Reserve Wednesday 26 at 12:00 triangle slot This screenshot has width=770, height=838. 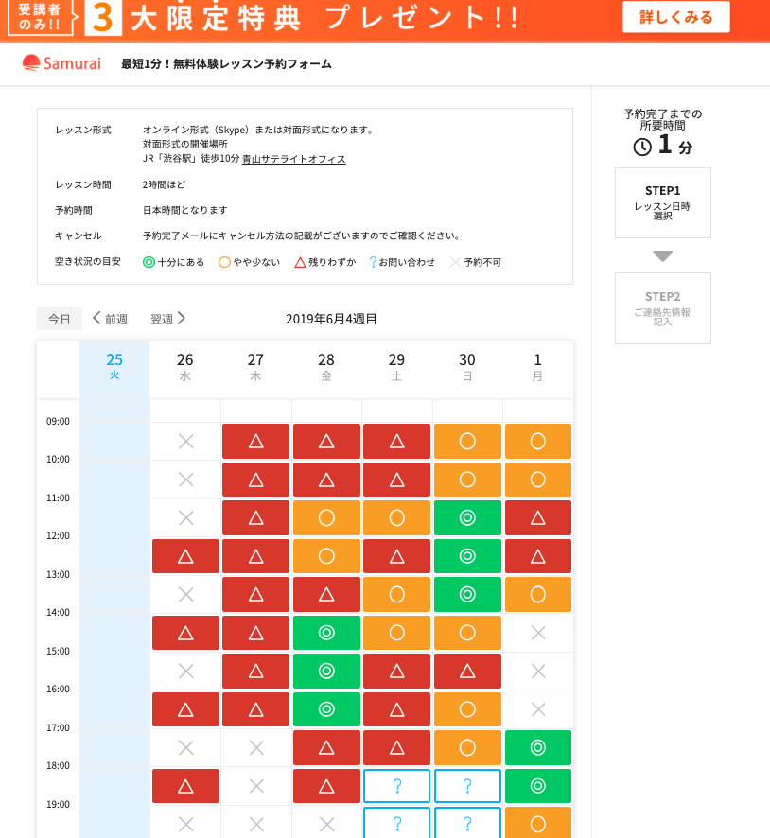[x=185, y=556]
